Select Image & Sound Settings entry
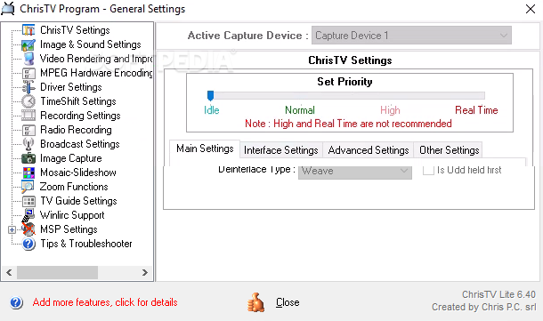This screenshot has width=543, height=321. pyautogui.click(x=91, y=44)
